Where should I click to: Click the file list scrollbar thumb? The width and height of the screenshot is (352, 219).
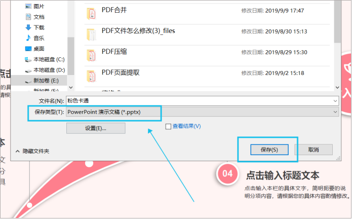[337, 21]
